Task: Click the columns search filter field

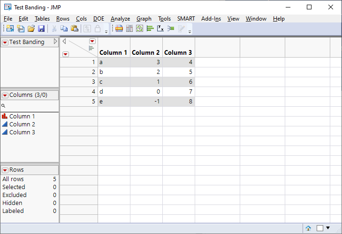Action: 30,106
